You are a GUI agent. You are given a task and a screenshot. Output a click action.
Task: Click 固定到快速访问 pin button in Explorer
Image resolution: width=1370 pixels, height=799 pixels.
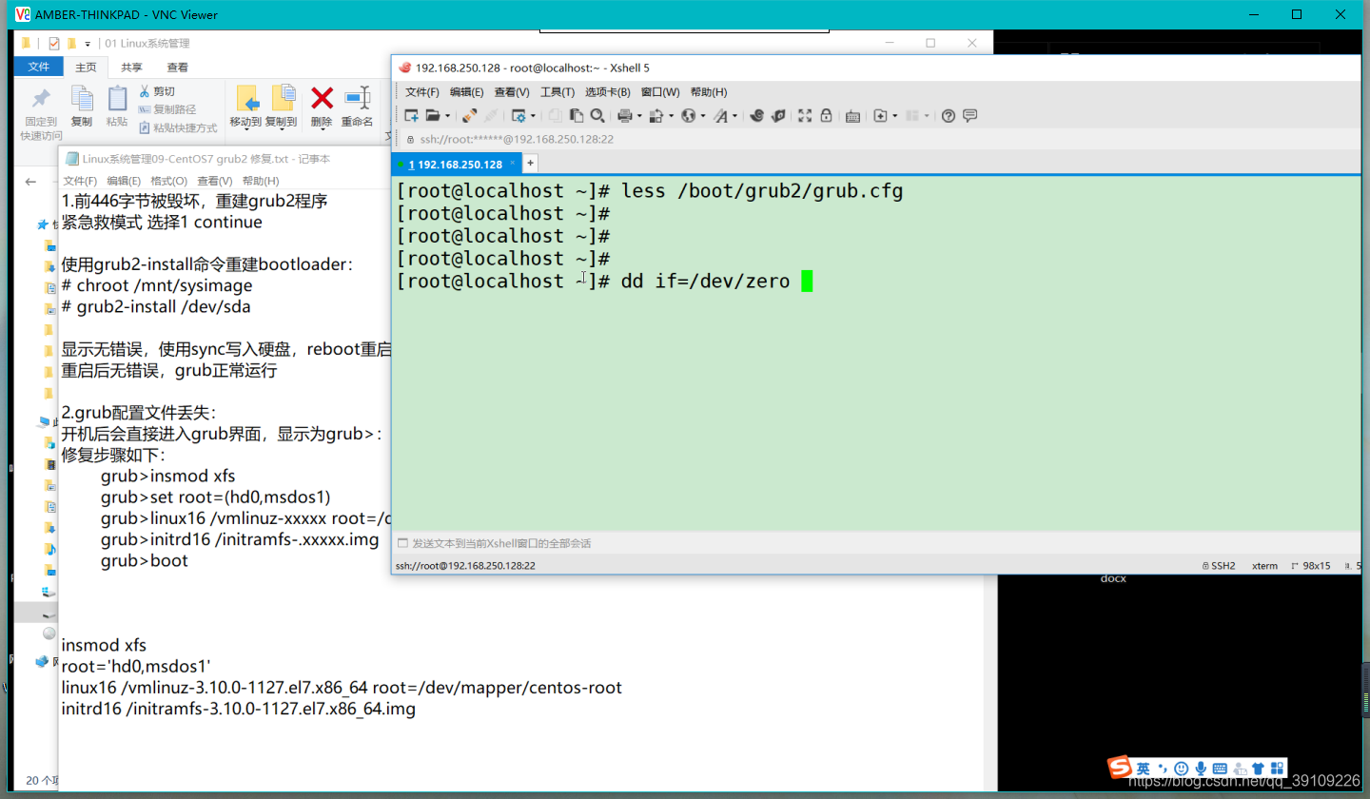41,114
